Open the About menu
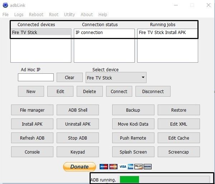The image size is (215, 184). pyautogui.click(x=87, y=15)
